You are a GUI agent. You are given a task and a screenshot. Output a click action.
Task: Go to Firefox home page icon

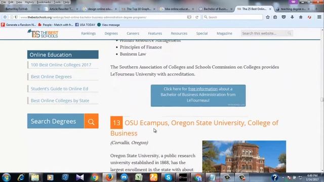pos(301,17)
